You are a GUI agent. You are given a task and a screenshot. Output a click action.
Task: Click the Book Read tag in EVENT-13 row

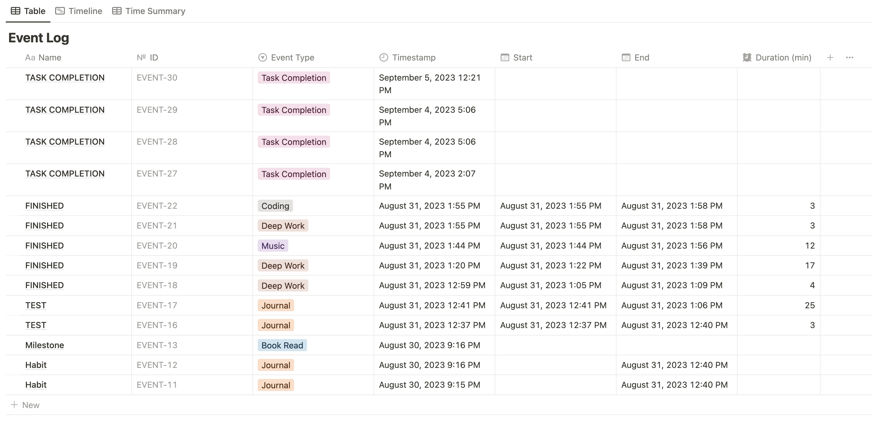282,345
